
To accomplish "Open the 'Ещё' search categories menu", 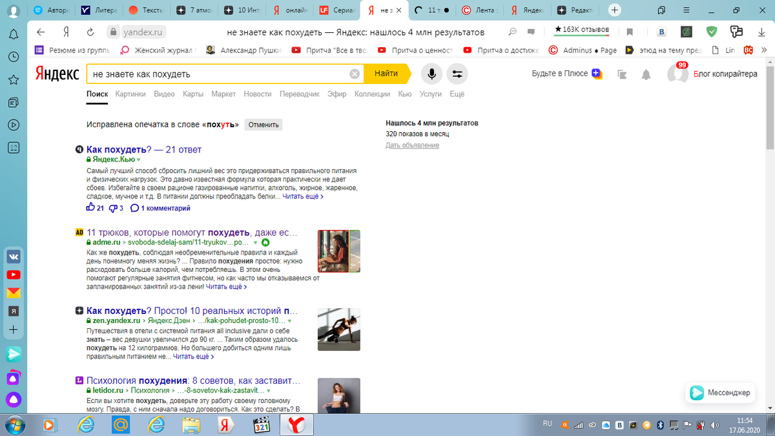I will tap(457, 94).
